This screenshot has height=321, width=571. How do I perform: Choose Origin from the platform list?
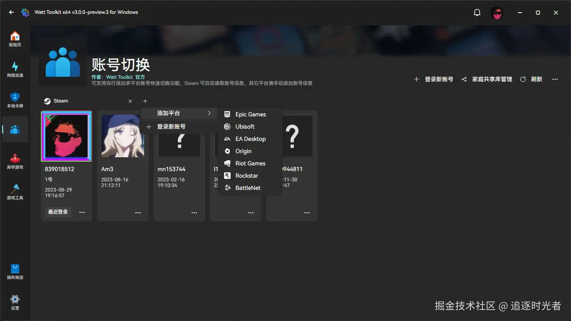250,151
